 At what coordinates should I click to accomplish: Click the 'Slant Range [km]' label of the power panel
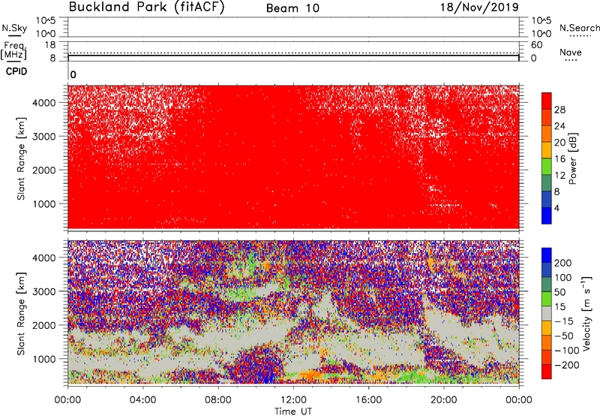(x=21, y=158)
